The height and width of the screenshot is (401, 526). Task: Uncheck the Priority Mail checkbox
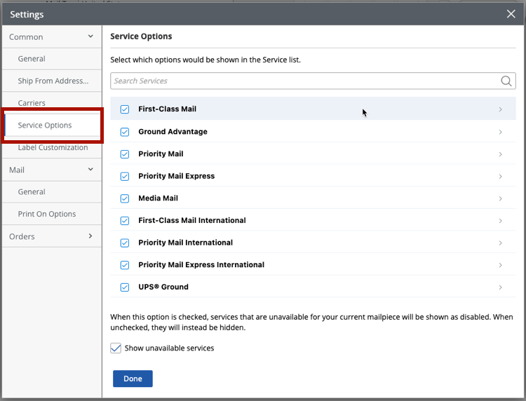coord(125,154)
